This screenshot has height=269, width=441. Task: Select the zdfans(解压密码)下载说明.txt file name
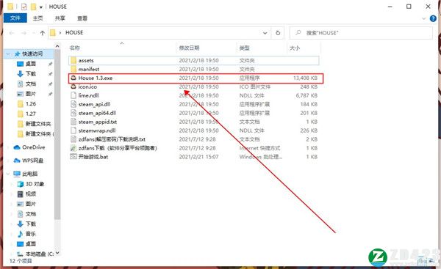[112, 139]
